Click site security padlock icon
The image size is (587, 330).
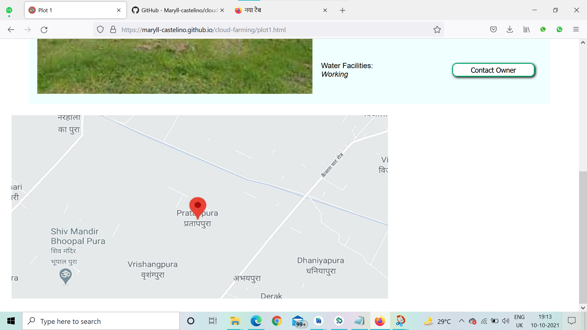click(x=113, y=30)
